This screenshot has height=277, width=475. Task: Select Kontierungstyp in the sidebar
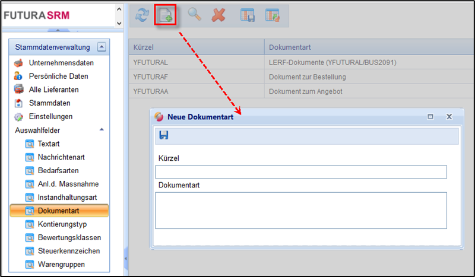click(62, 224)
